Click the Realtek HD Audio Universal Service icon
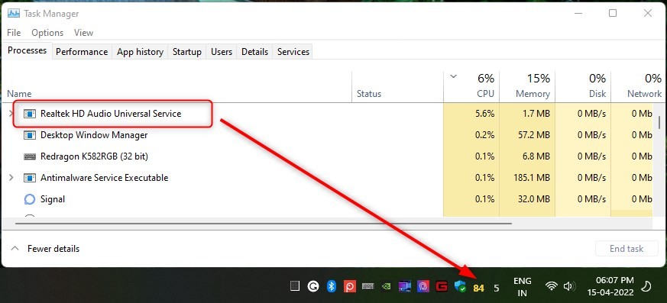The height and width of the screenshot is (303, 667). tap(29, 114)
